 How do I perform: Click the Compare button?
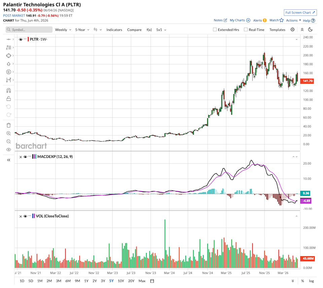134,30
